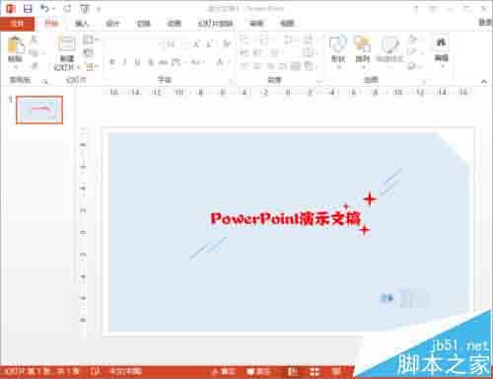Toggle Align Right paragraph alignment
Image resolution: width=493 pixels, height=379 pixels.
click(270, 66)
